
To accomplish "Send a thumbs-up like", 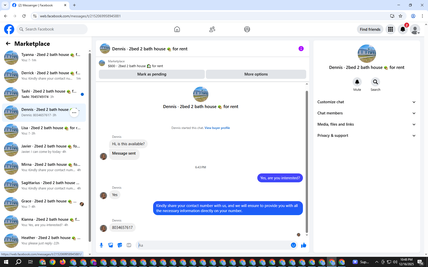I will (x=304, y=245).
